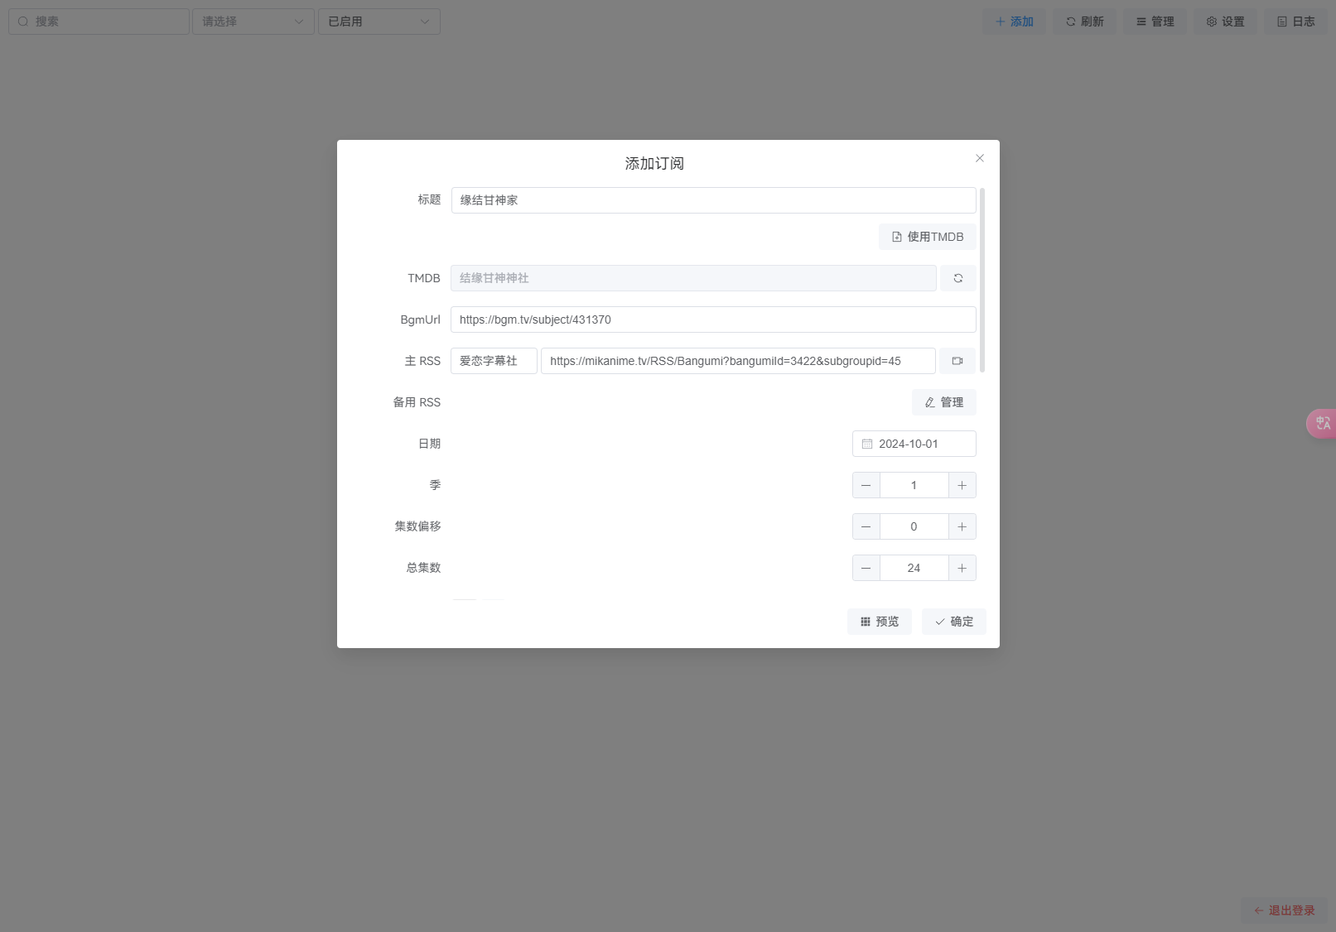Click the calendar icon in date field
Image resolution: width=1336 pixels, height=932 pixels.
click(867, 444)
